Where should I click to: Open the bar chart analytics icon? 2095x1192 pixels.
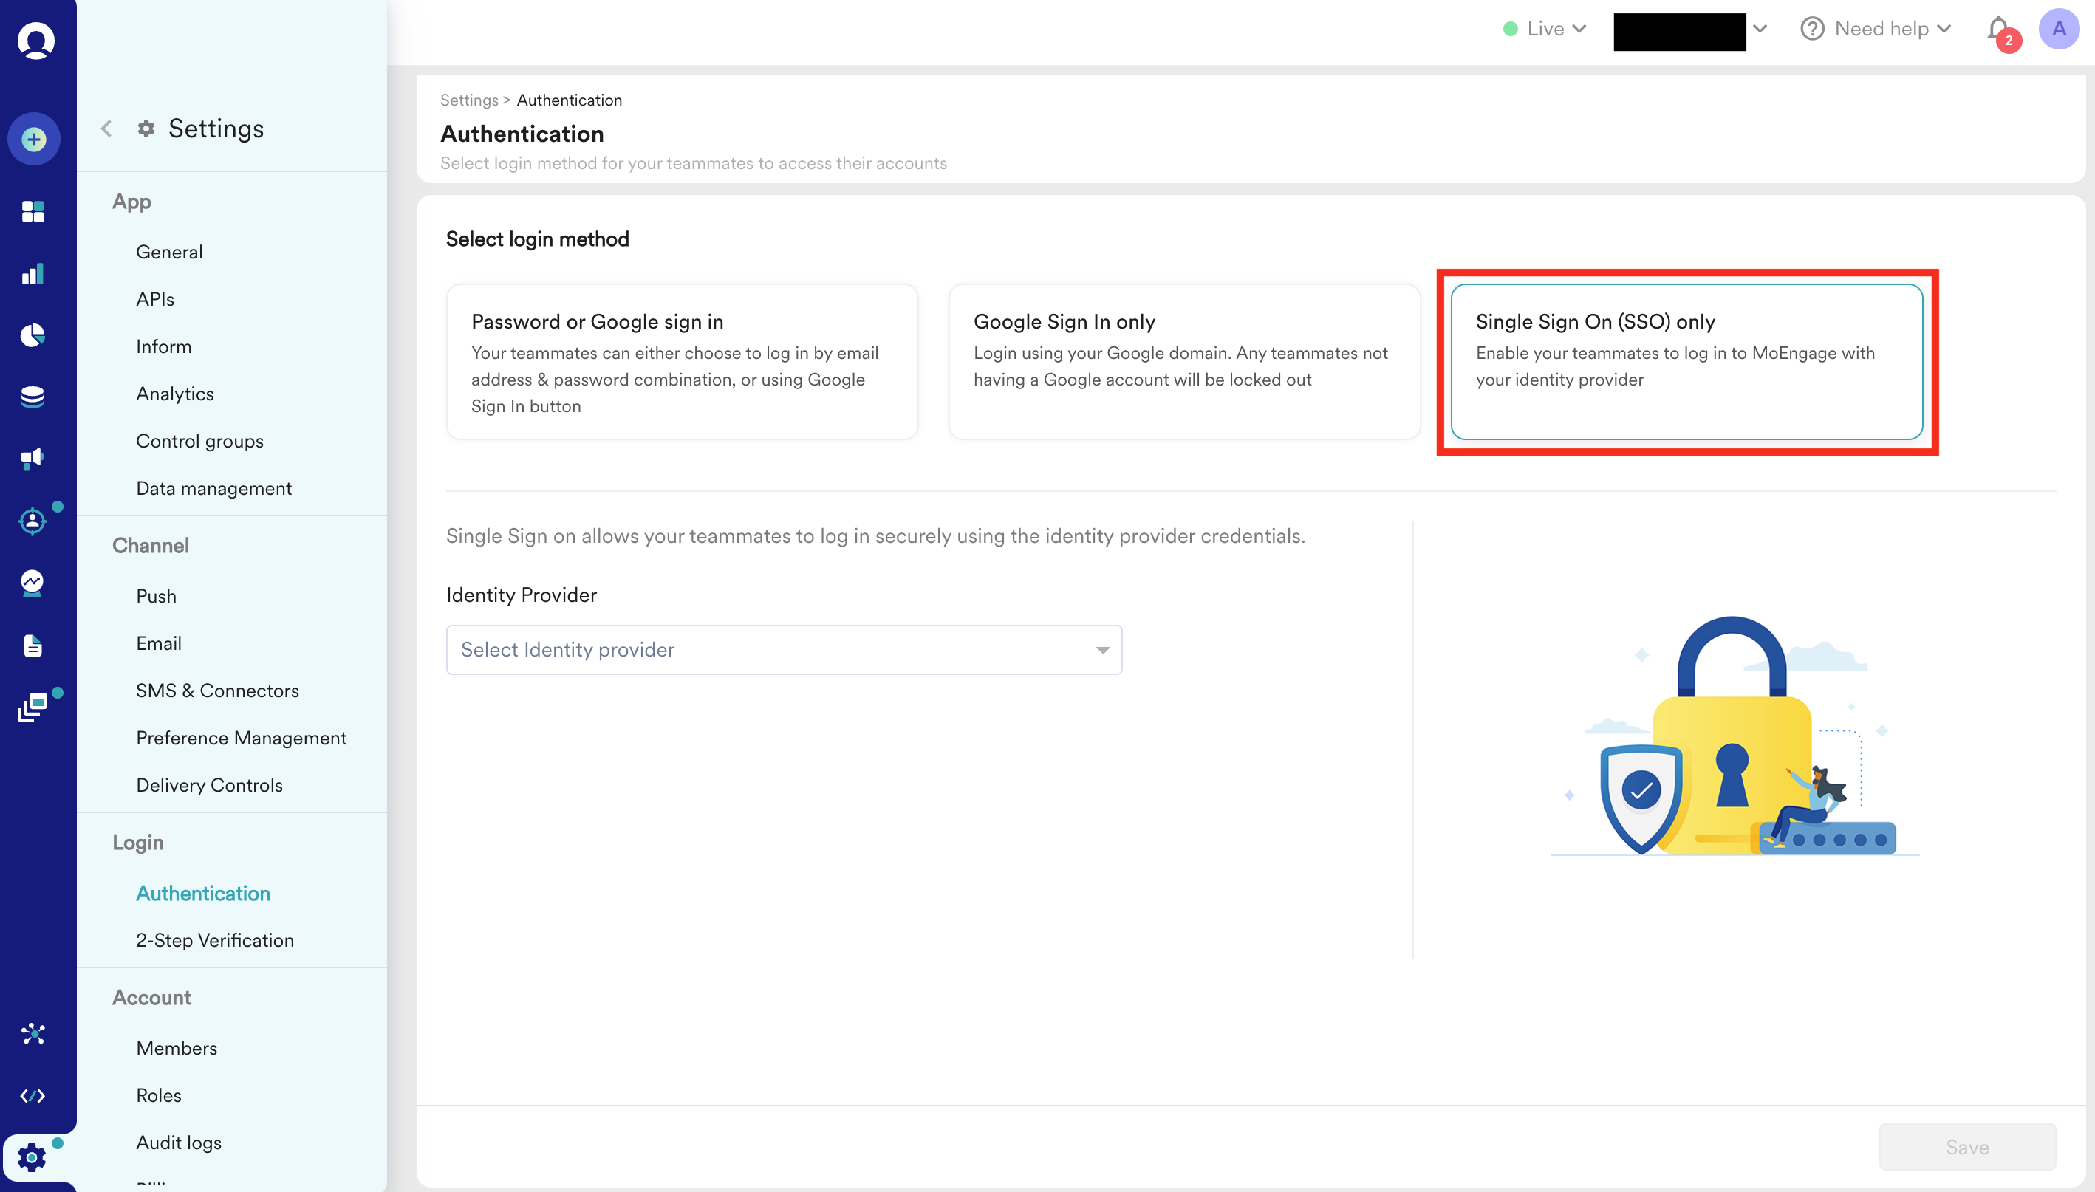(32, 273)
